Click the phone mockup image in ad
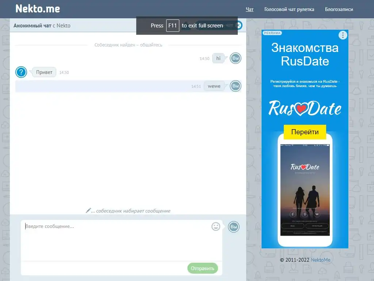Screen dimensions: 374x281 pyautogui.click(x=305, y=190)
